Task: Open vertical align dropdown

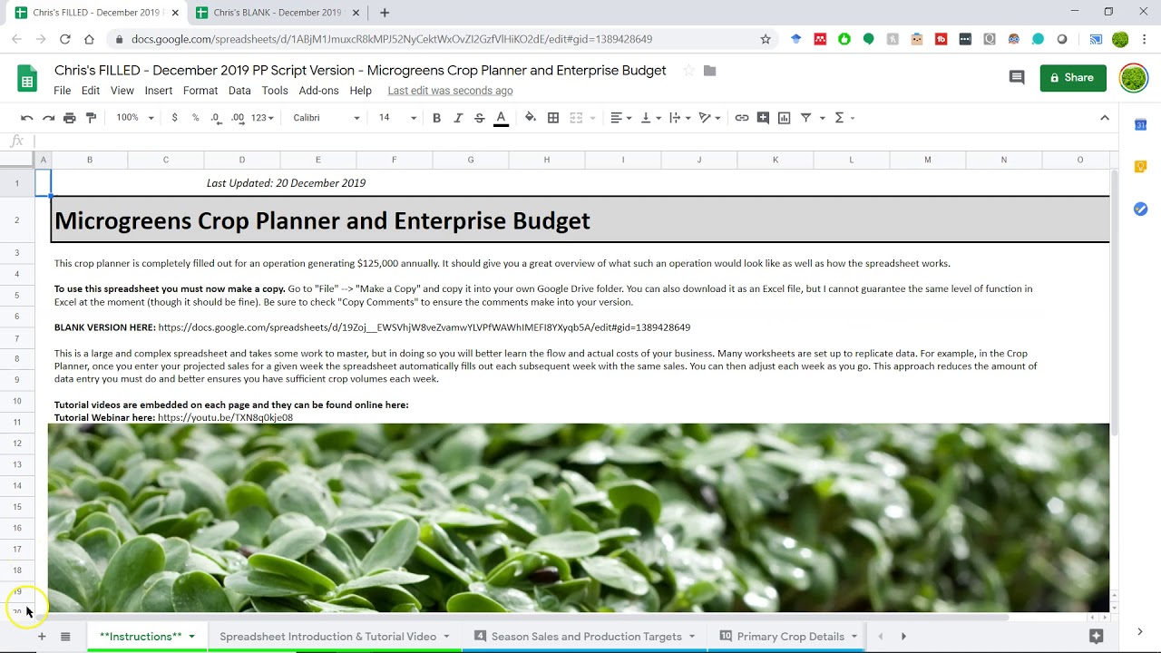Action: click(650, 118)
